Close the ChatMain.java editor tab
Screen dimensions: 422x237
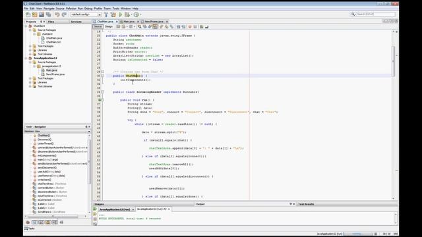[117, 22]
